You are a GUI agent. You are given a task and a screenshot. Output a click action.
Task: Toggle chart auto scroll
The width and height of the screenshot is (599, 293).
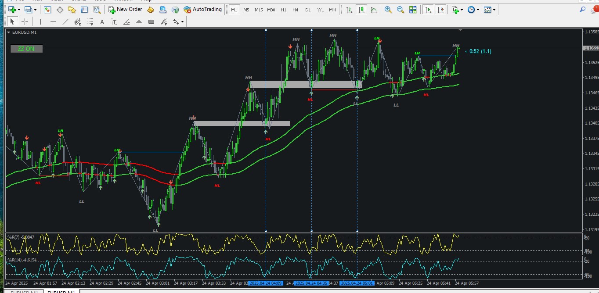pos(429,10)
